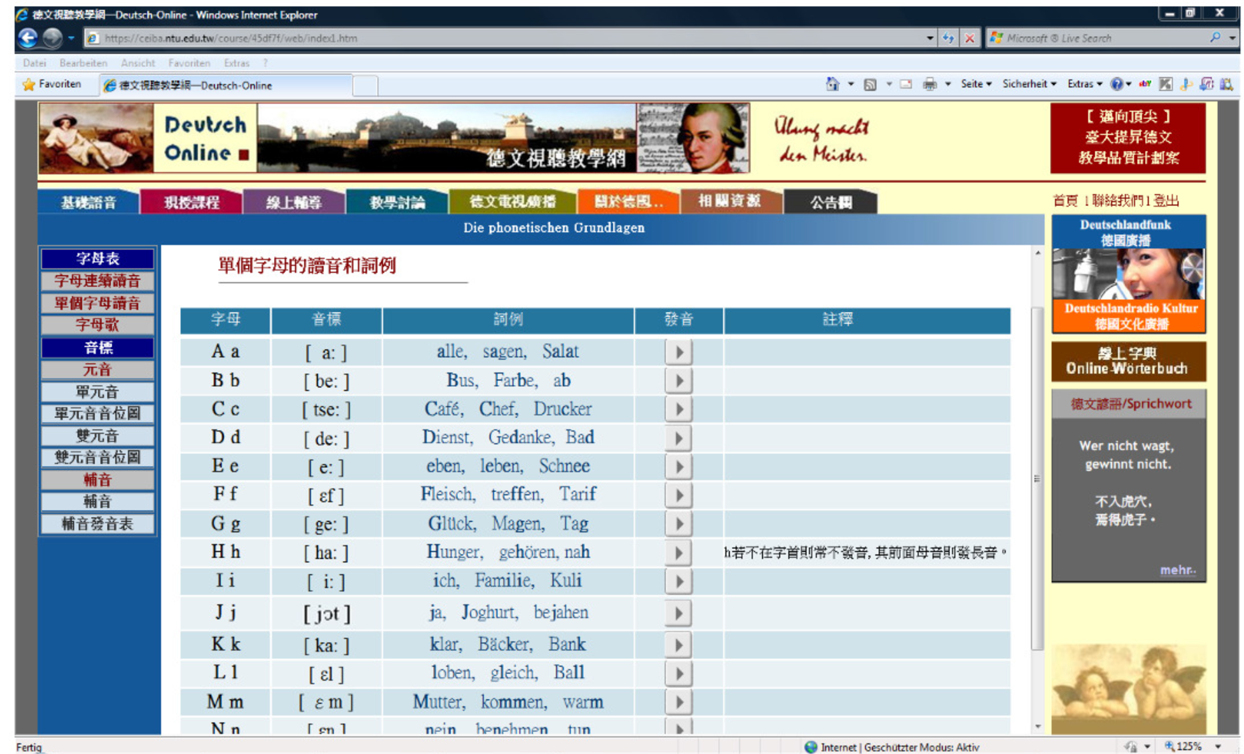Screen dimensions: 1244x754
Task: Open the Favoriten star button
Action: pos(52,84)
